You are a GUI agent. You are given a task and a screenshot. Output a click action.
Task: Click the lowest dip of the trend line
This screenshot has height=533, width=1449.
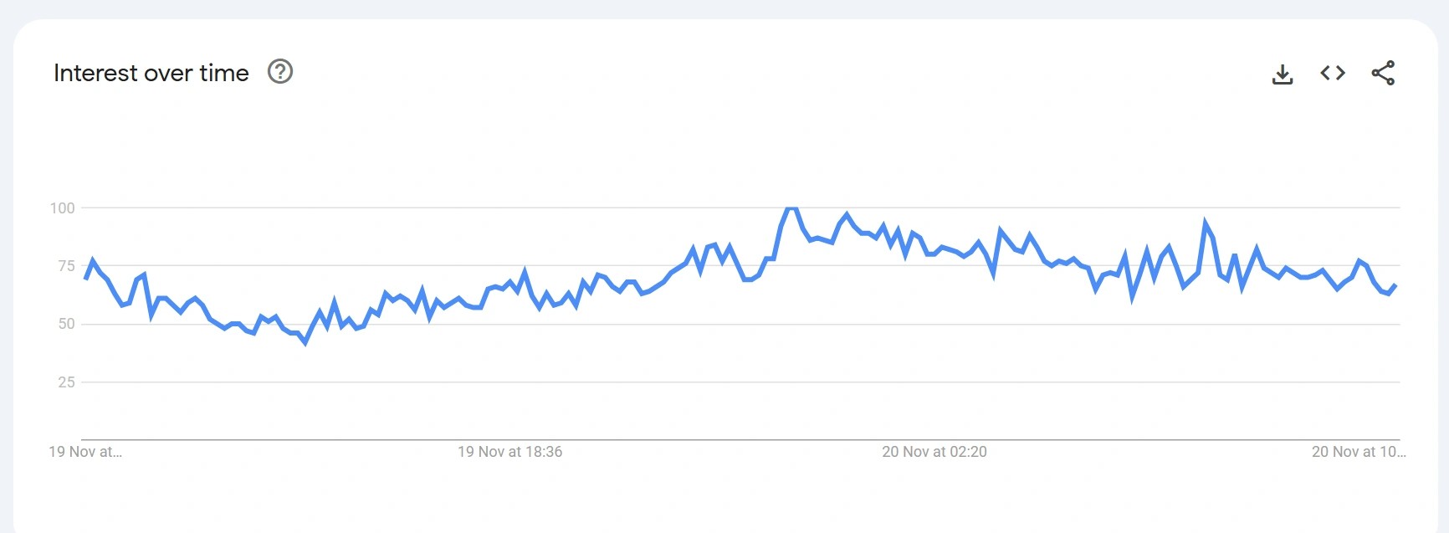[305, 342]
